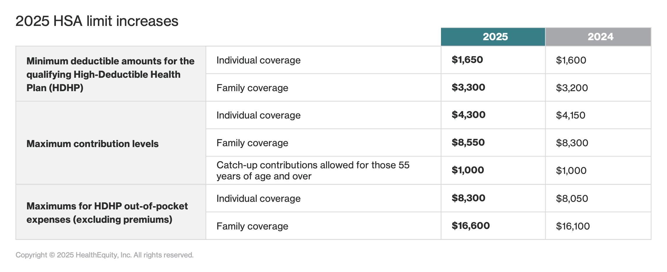Select the $1,650 individual deductible 2025 cell

(467, 60)
